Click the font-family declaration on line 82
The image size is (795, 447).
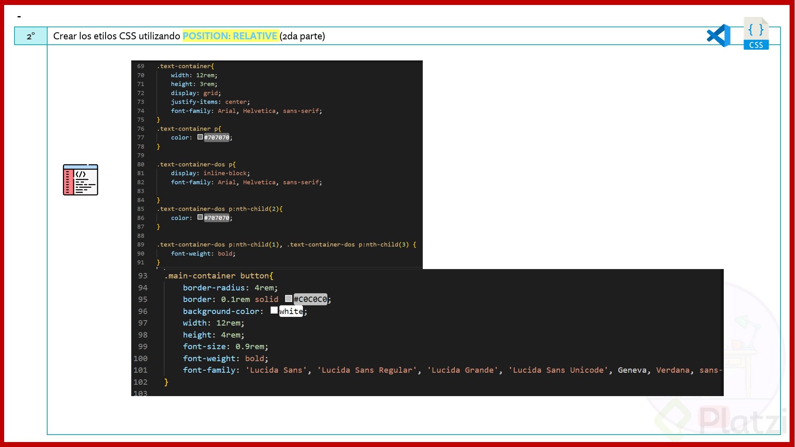pos(246,182)
